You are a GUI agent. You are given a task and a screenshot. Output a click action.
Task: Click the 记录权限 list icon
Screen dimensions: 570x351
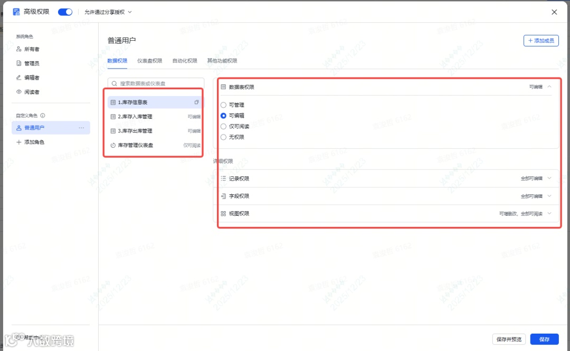click(x=223, y=178)
